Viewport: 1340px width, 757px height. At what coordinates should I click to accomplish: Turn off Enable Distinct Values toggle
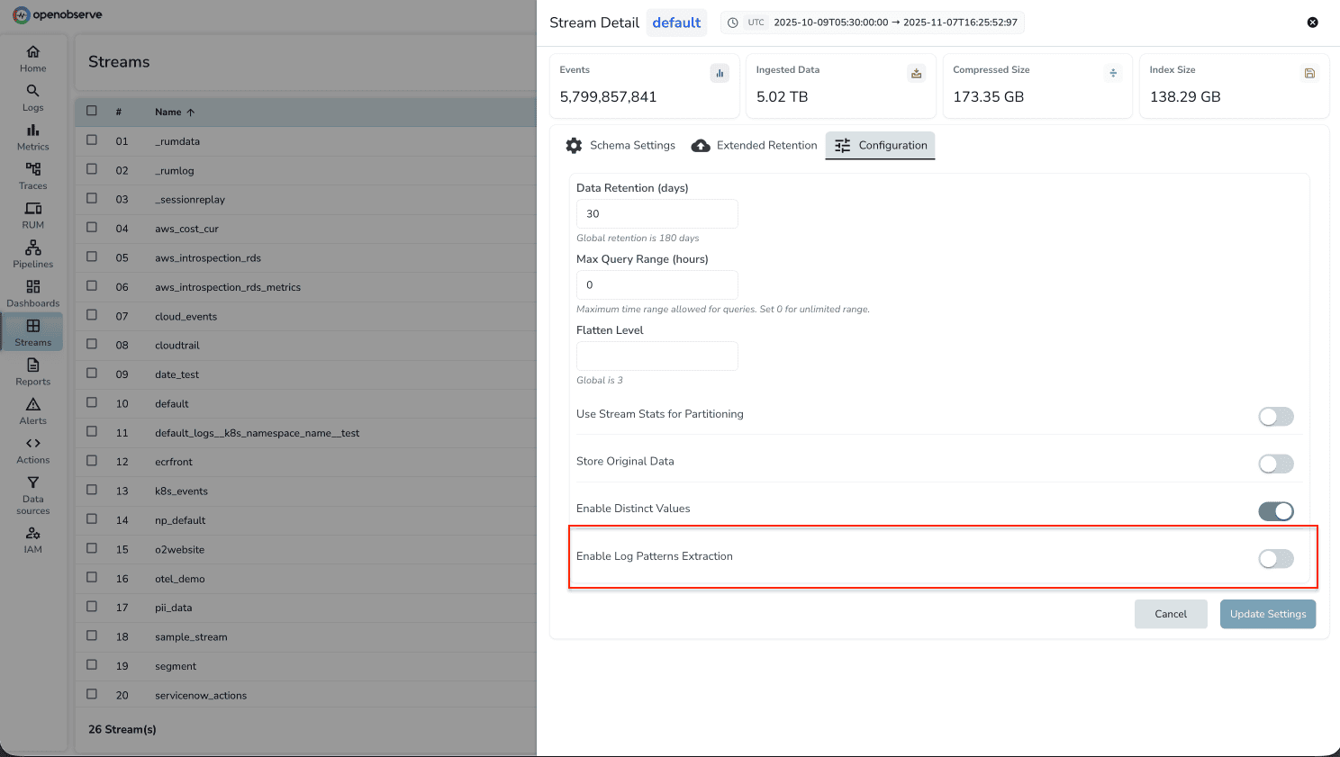[1275, 511]
